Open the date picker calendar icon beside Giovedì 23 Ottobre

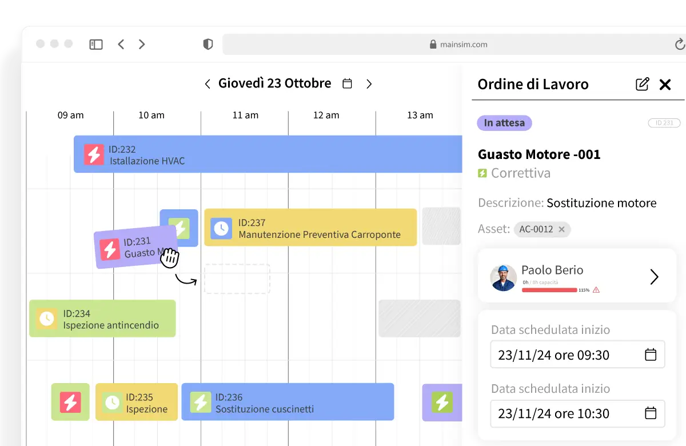[347, 83]
